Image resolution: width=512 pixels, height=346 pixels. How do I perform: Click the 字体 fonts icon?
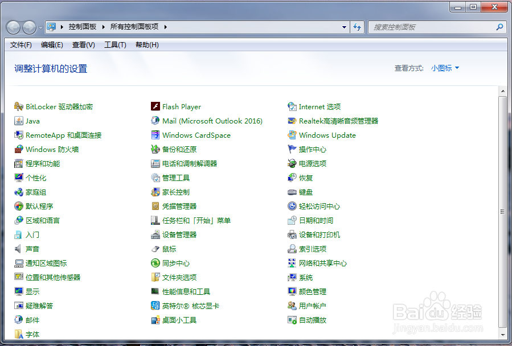19,334
